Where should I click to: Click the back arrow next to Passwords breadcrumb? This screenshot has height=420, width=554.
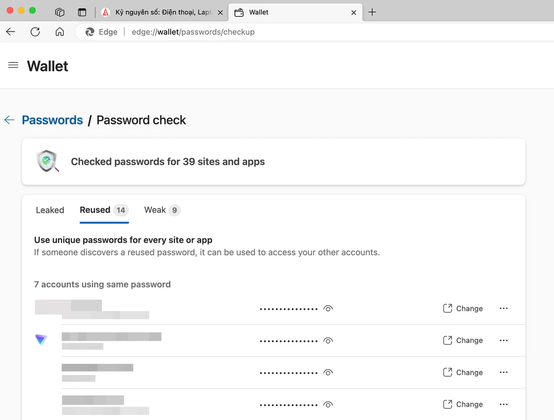click(9, 120)
